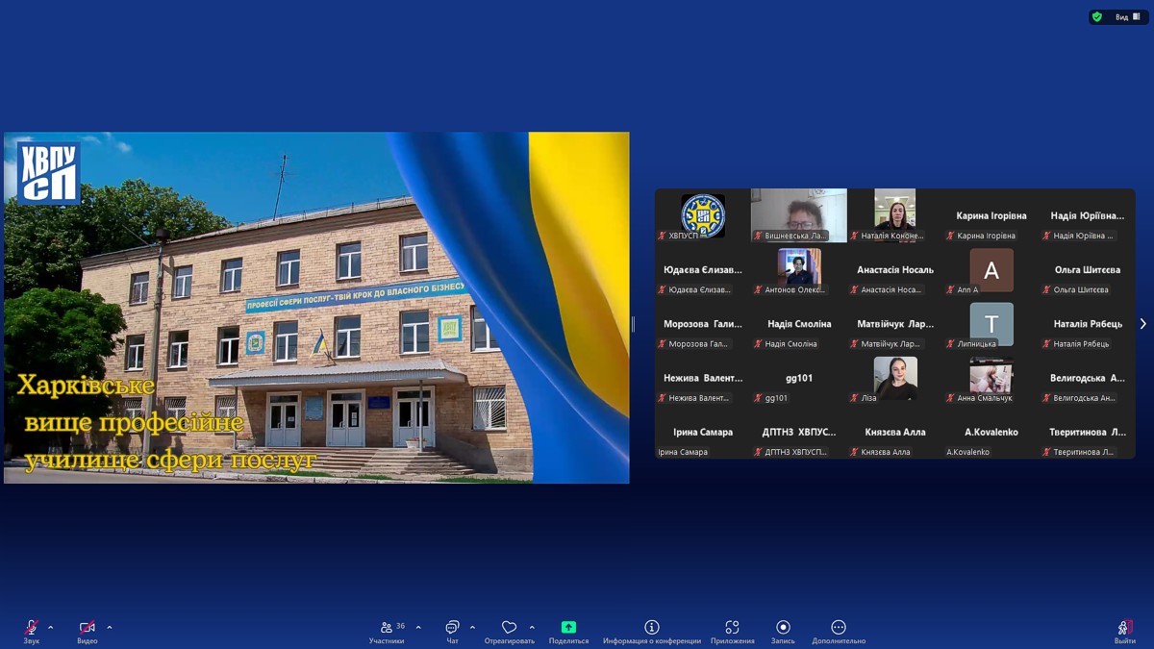Leave the meeting with Выйти
Image resolution: width=1154 pixels, height=649 pixels.
pyautogui.click(x=1125, y=632)
